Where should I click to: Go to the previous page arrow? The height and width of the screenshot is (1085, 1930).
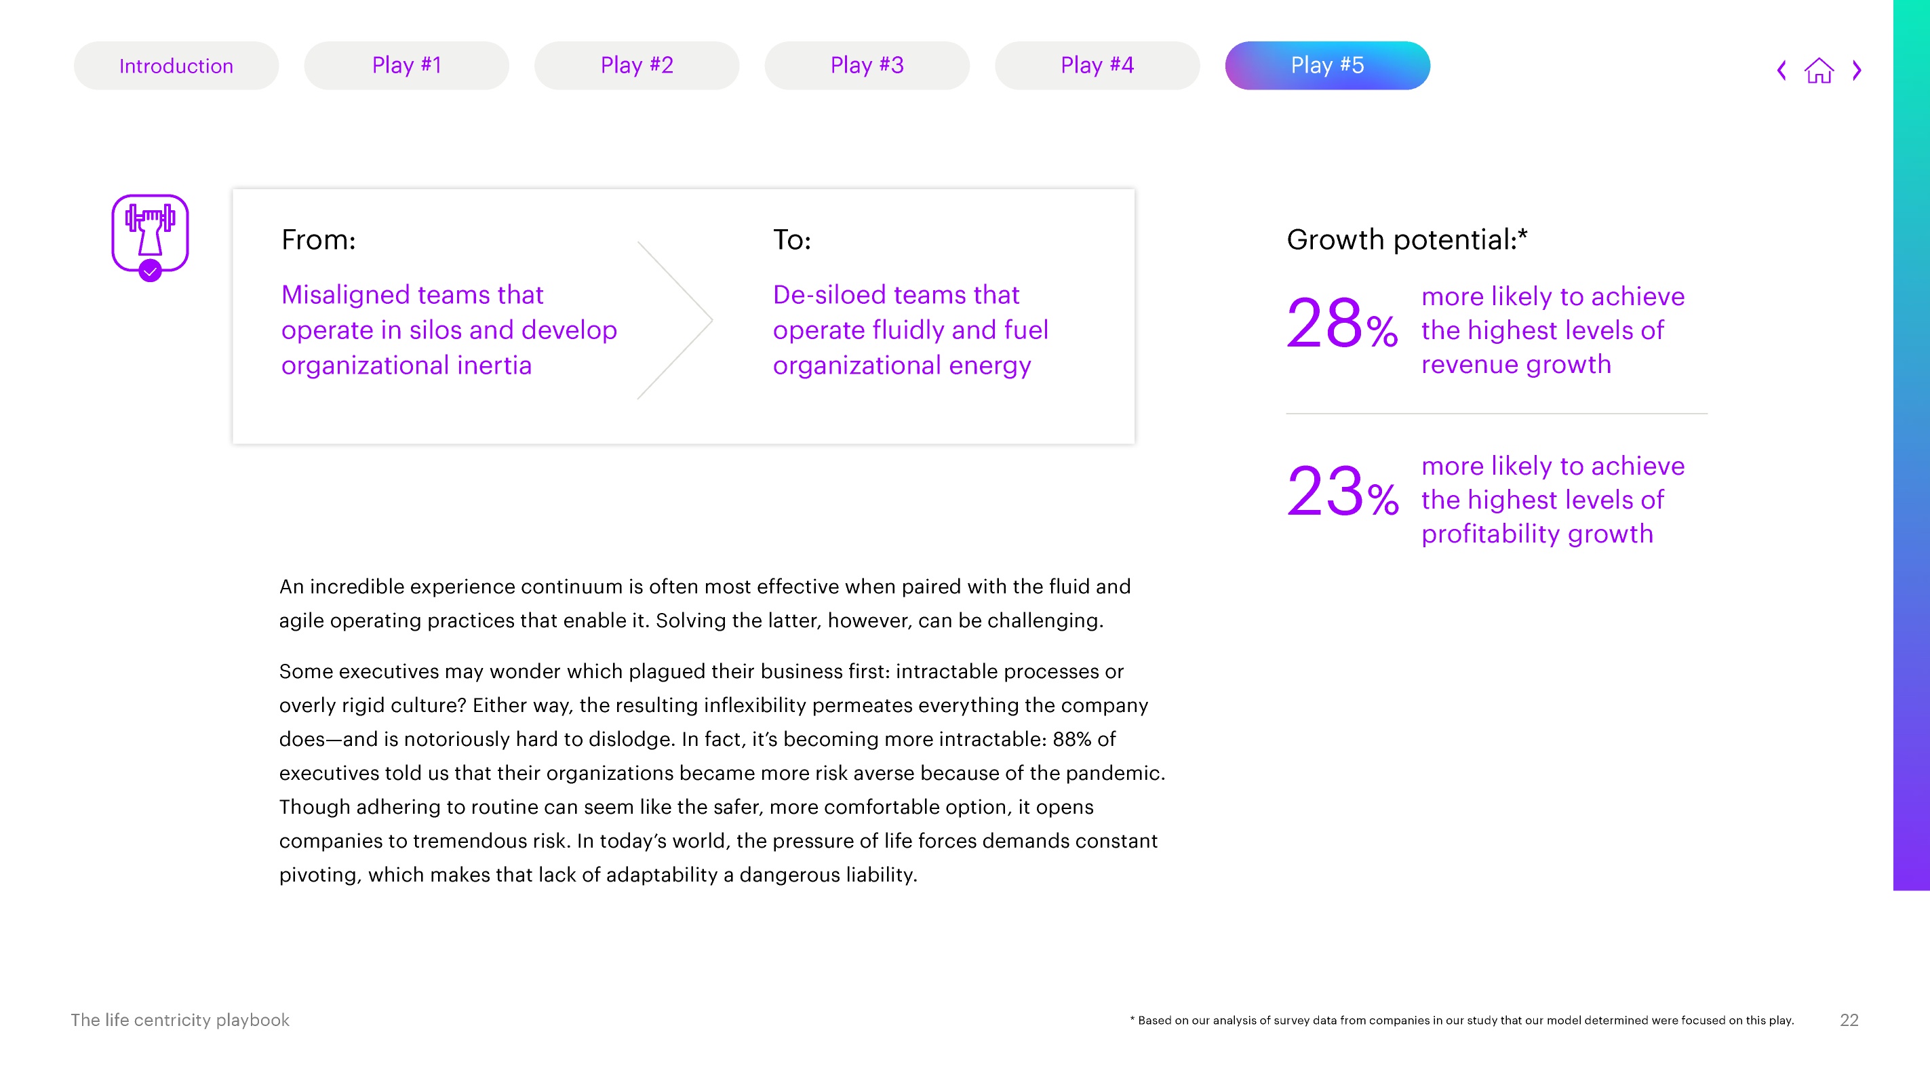[1781, 71]
